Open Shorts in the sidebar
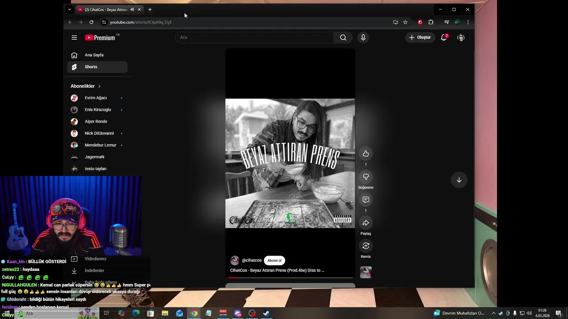The height and width of the screenshot is (319, 568). [97, 67]
